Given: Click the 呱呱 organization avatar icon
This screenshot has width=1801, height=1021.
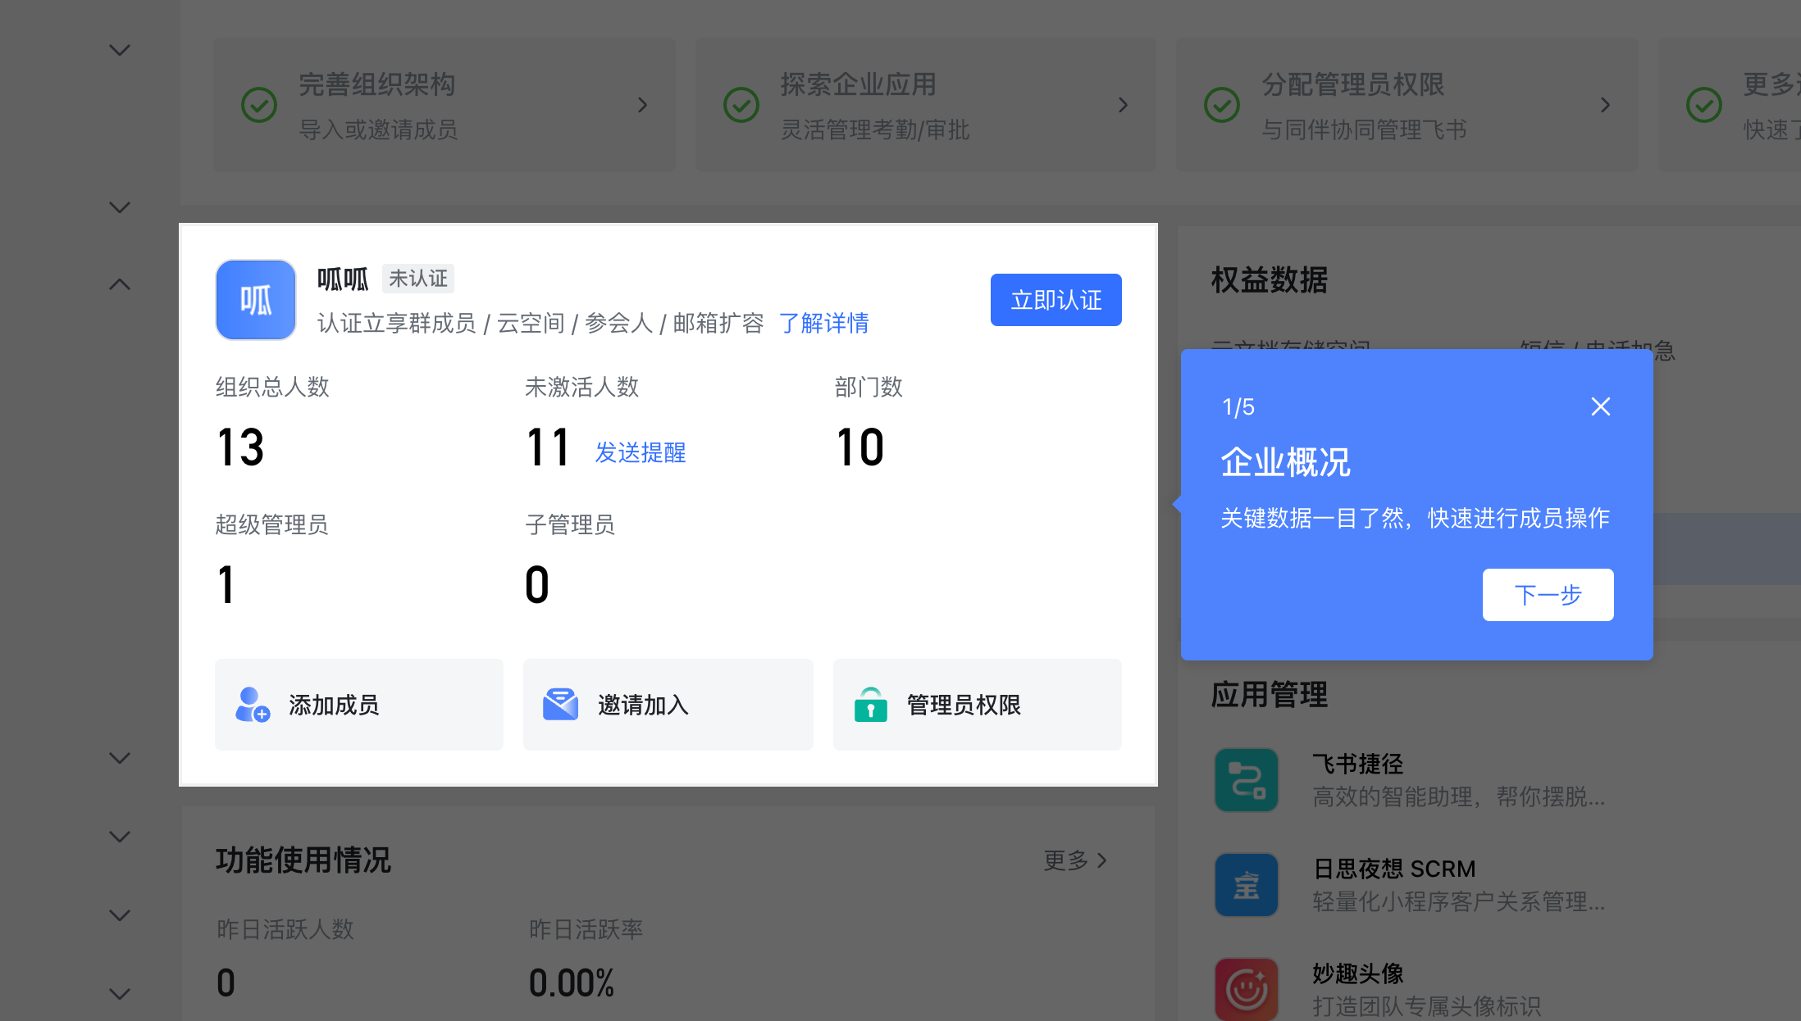Looking at the screenshot, I should [255, 300].
